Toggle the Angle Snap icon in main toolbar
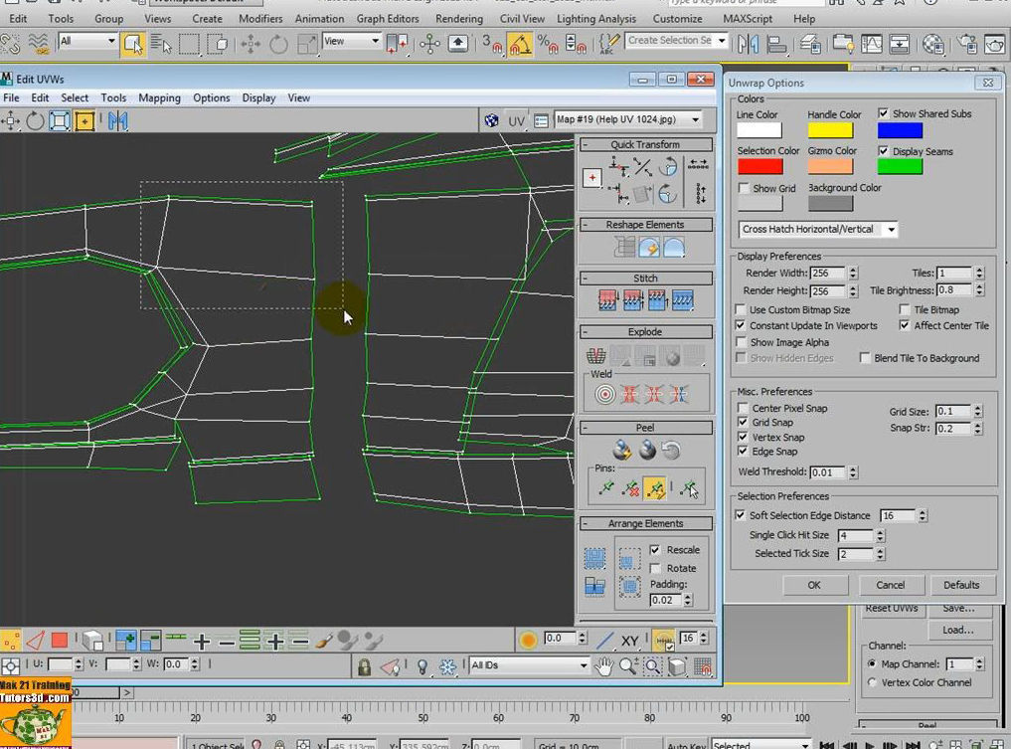1011x749 pixels. (520, 44)
